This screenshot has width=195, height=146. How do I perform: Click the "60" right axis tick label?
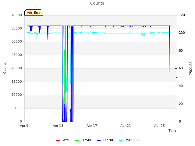181,68
